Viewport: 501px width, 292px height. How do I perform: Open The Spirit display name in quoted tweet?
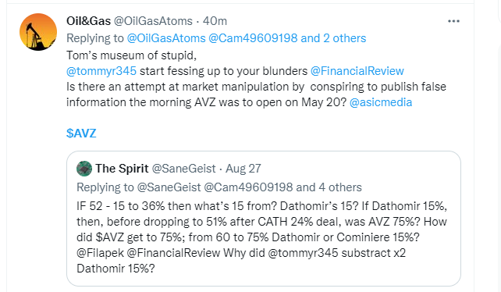[122, 169]
